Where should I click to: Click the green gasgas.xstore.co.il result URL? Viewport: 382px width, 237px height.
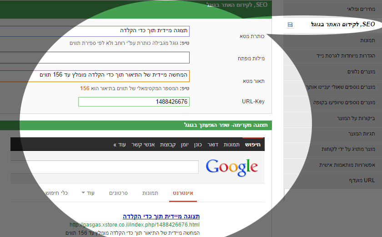pos(135,225)
